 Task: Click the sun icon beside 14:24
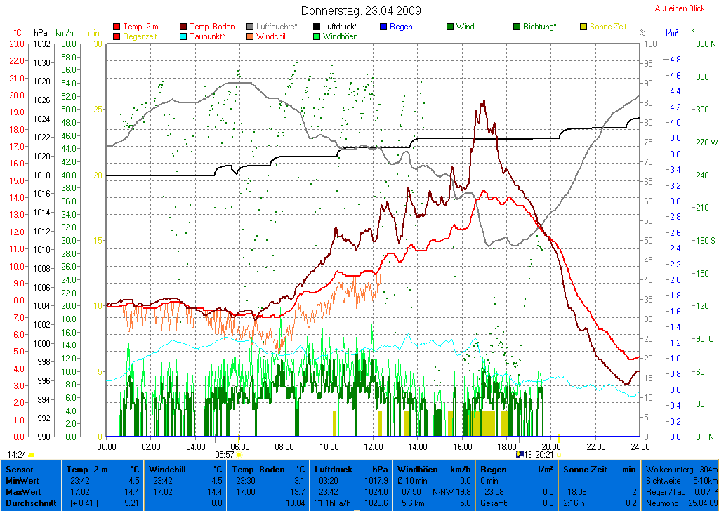[31, 455]
